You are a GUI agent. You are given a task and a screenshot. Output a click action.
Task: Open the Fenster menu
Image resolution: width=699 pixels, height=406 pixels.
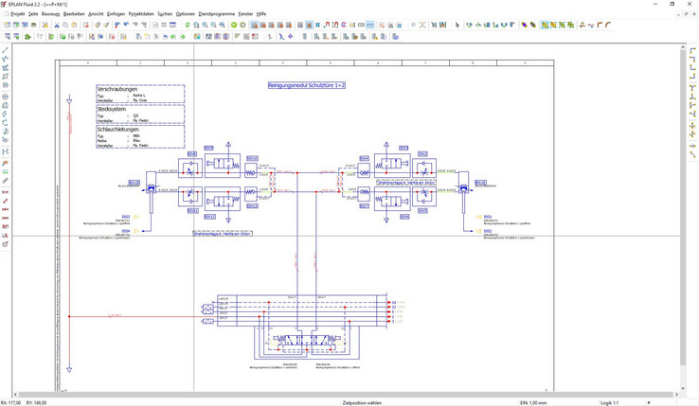click(x=245, y=14)
